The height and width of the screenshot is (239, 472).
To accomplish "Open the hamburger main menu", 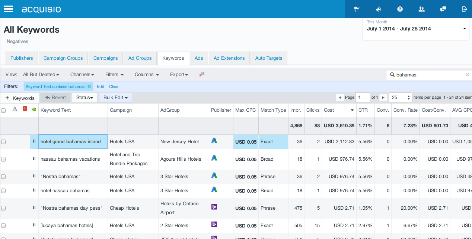I will 9,9.
